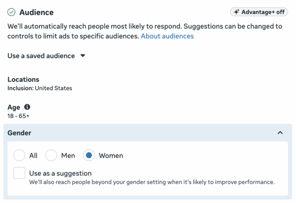Click the Age section label
The image size is (296, 203).
(x=14, y=107)
